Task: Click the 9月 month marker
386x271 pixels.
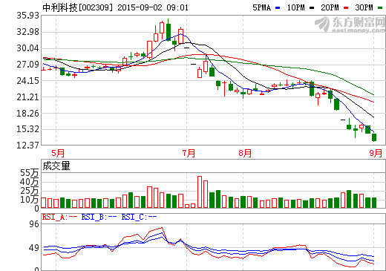Action: click(x=376, y=153)
